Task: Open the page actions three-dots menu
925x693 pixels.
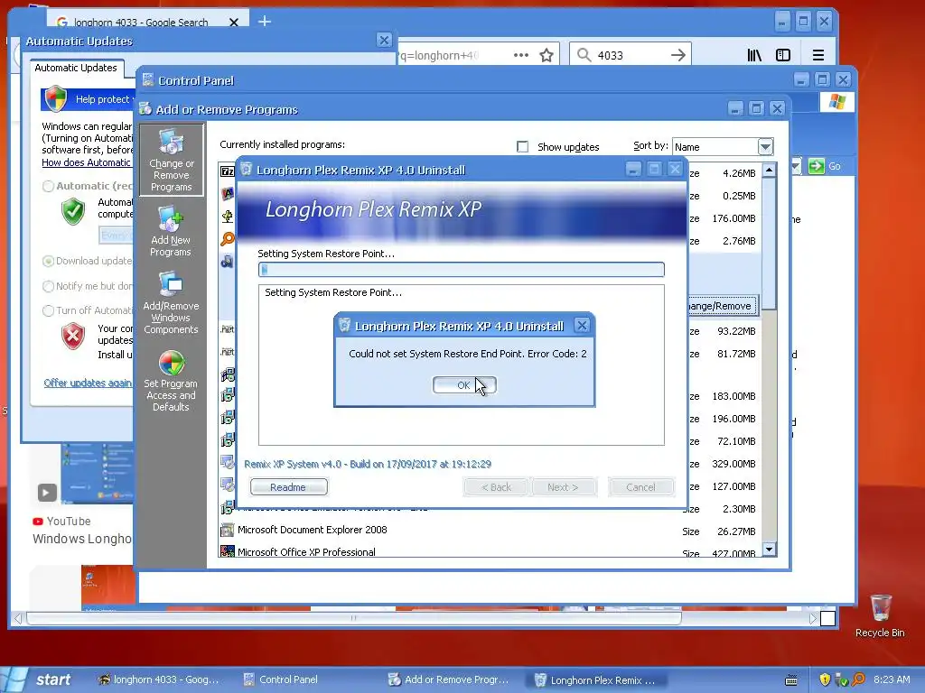Action: [521, 55]
